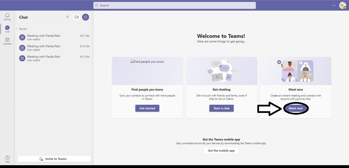The image size is (349, 168).
Task: Click the Get chatting illustration
Action: [222, 71]
